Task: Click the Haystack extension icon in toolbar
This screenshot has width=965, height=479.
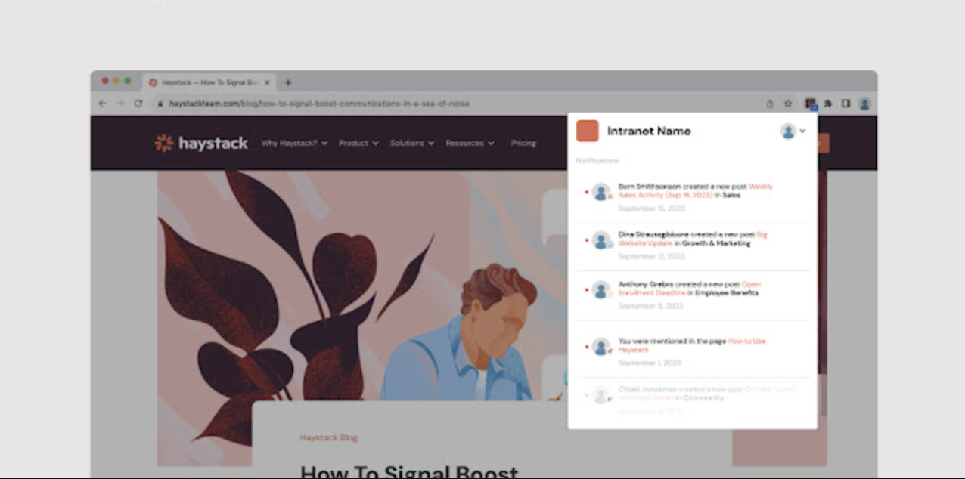Action: 810,104
